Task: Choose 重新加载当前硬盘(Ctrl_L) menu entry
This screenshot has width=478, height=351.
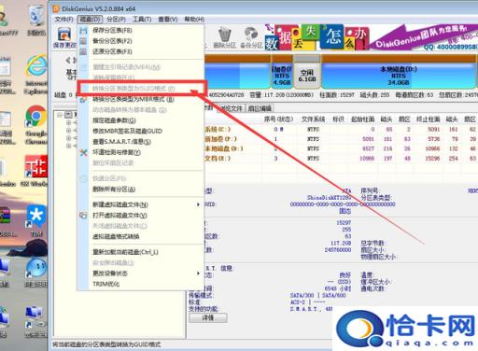Action: click(141, 252)
